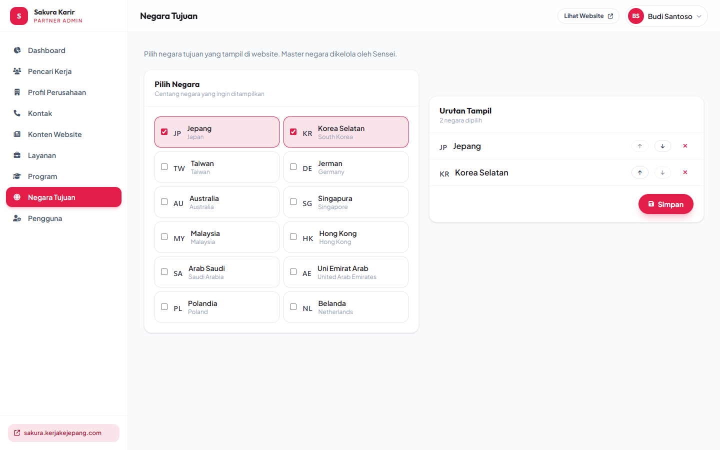Select the active Negara Tujuan menu
This screenshot has height=450, width=720.
click(63, 197)
